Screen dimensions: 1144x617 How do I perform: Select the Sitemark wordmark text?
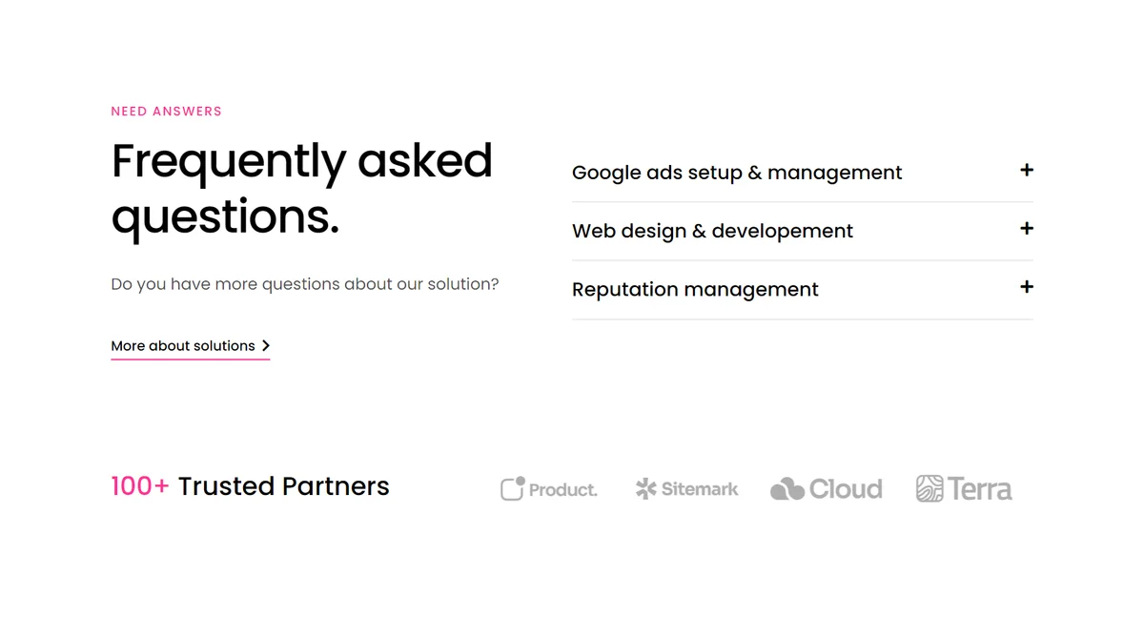coord(700,489)
